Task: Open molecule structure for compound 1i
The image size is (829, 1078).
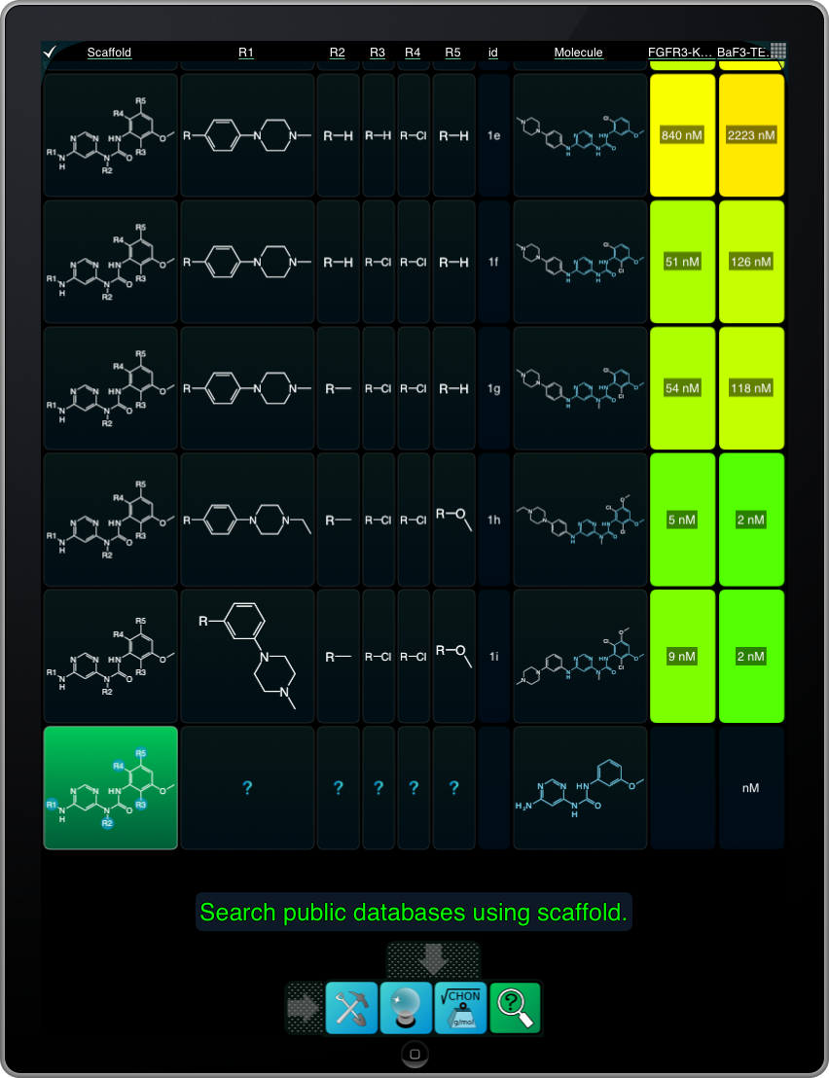Action: pyautogui.click(x=580, y=656)
